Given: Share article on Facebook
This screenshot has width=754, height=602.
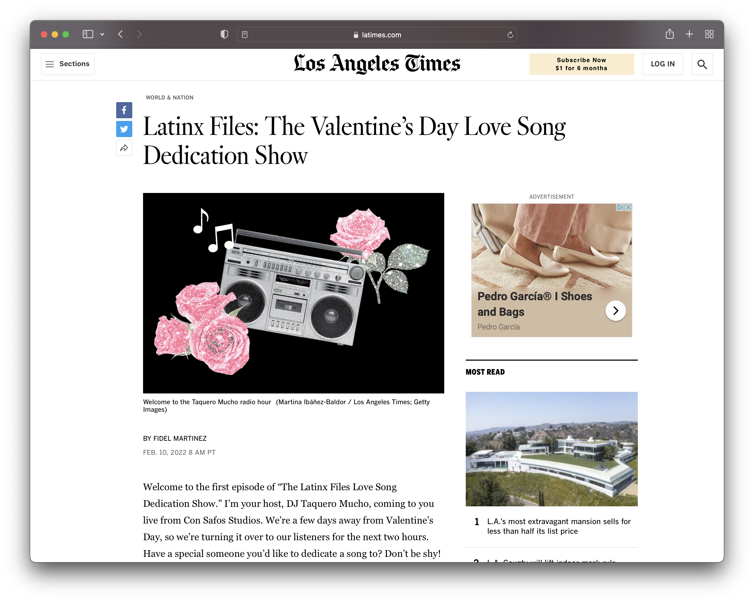Looking at the screenshot, I should click(124, 110).
